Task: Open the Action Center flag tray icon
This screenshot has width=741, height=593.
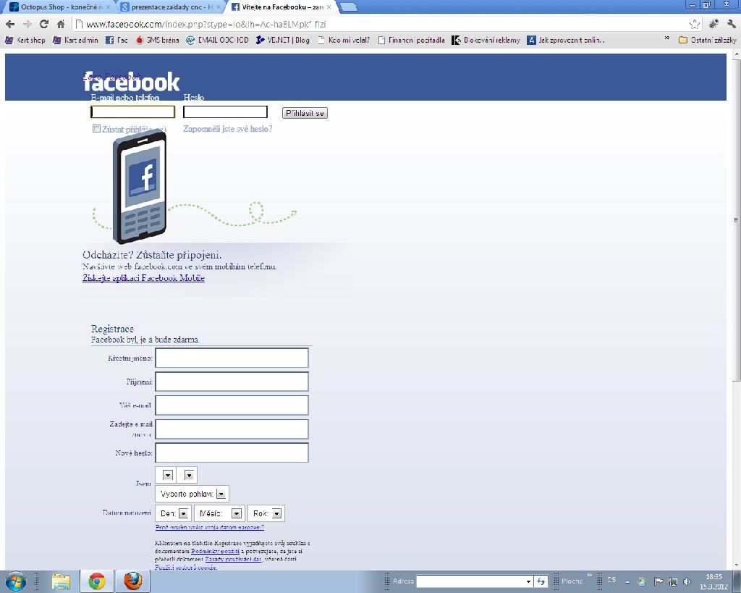Action: pyautogui.click(x=659, y=581)
